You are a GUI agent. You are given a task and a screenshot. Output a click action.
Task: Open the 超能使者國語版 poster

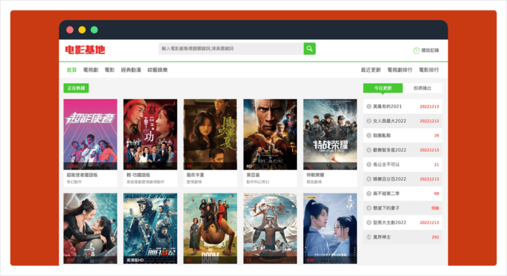(90, 134)
